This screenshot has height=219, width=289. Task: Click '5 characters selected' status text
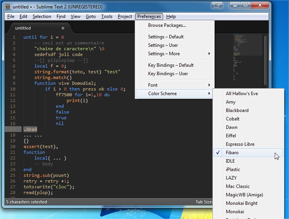click(27, 202)
